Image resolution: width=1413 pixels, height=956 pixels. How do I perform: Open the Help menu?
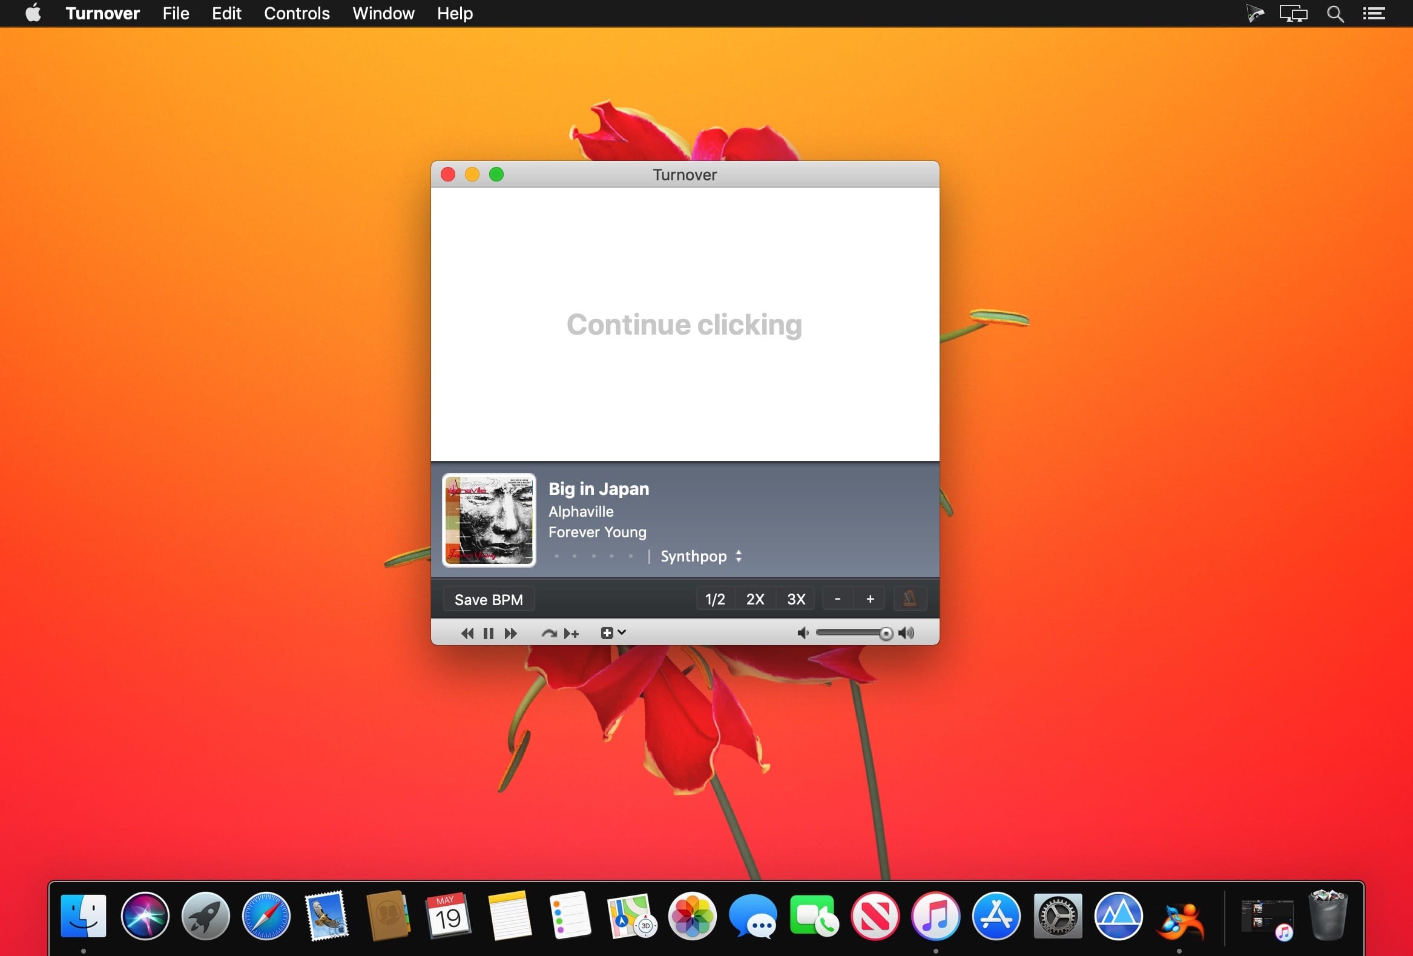(455, 13)
